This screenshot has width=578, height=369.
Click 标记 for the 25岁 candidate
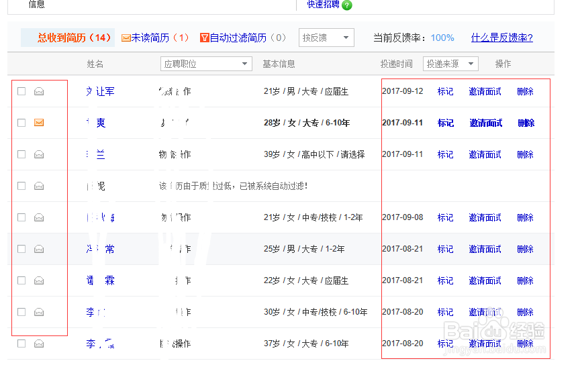tap(445, 250)
